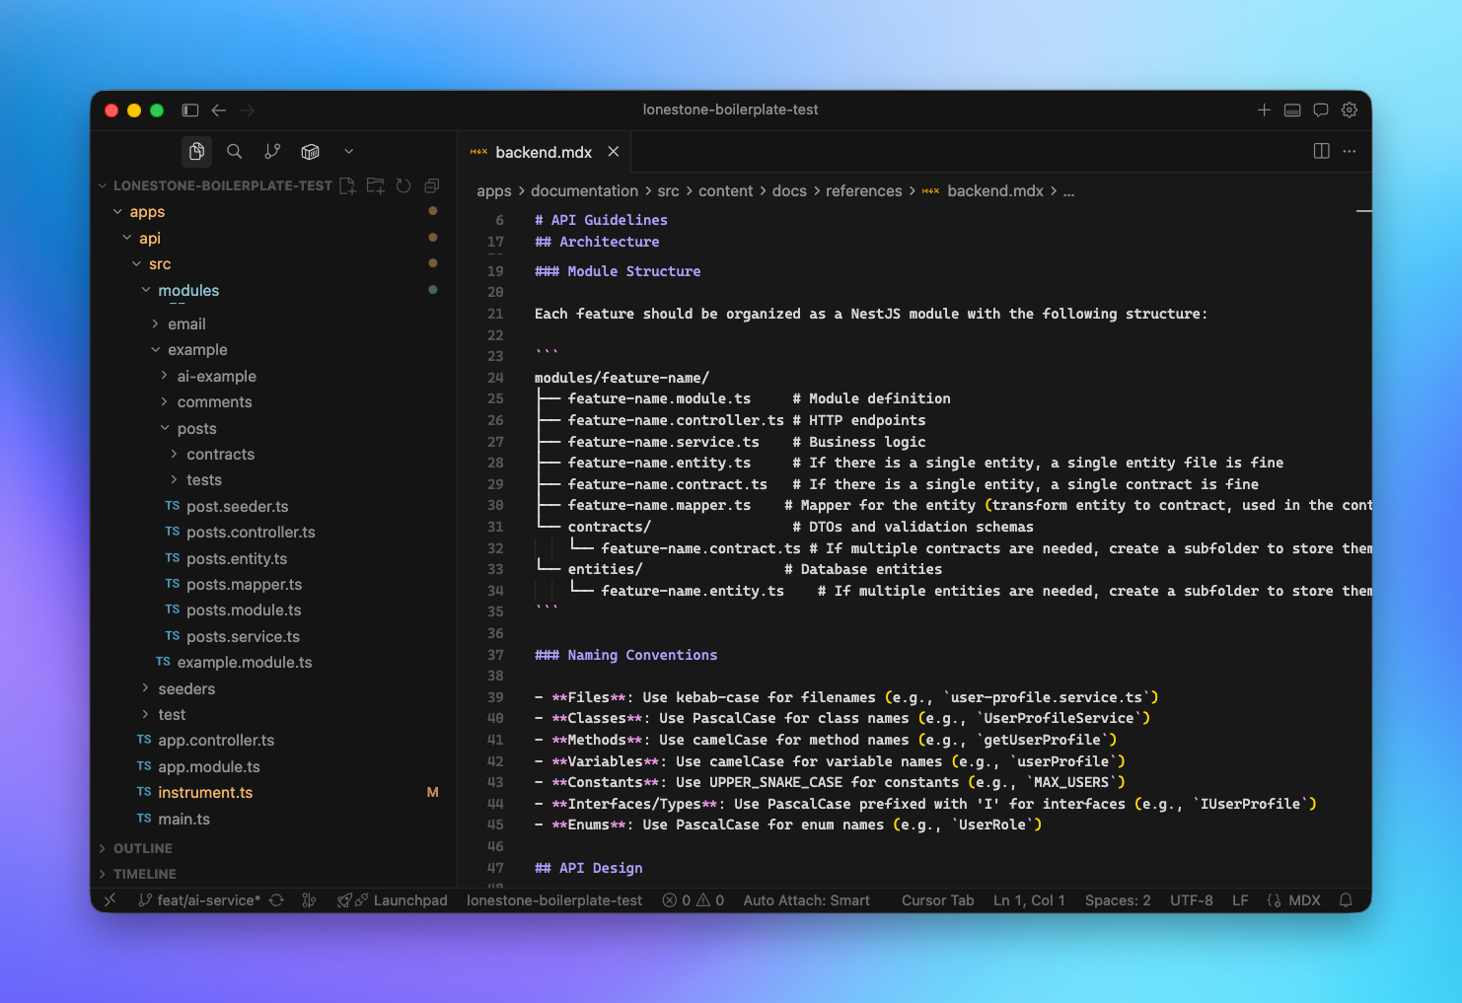Screen dimensions: 1462x1003
Task: Click the notifications bell in status bar
Action: pyautogui.click(x=1345, y=900)
